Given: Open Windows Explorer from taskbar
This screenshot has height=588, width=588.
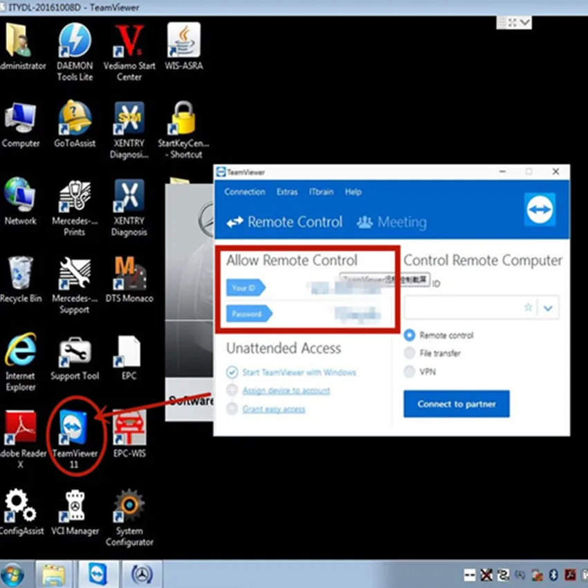Looking at the screenshot, I should click(x=54, y=574).
